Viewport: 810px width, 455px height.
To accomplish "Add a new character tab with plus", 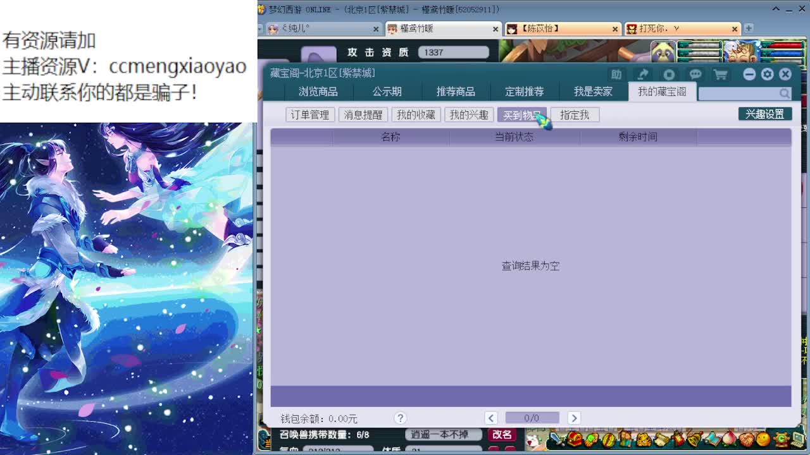I will click(x=749, y=28).
